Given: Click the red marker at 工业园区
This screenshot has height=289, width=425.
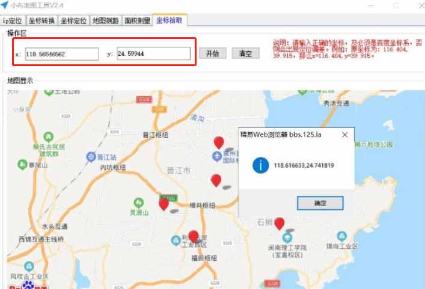Looking at the screenshot, I should point(193,237).
